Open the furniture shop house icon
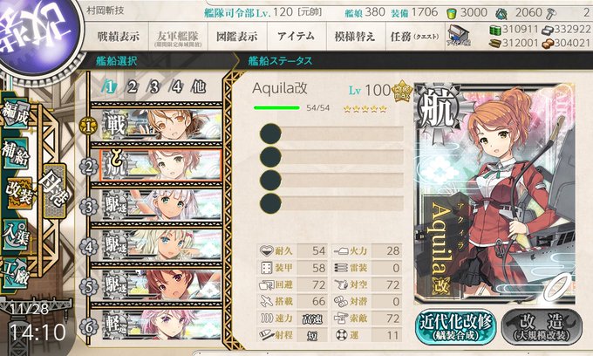 click(x=459, y=37)
